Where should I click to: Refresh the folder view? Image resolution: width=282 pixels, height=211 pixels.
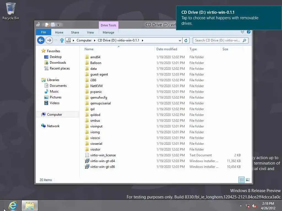point(186,40)
